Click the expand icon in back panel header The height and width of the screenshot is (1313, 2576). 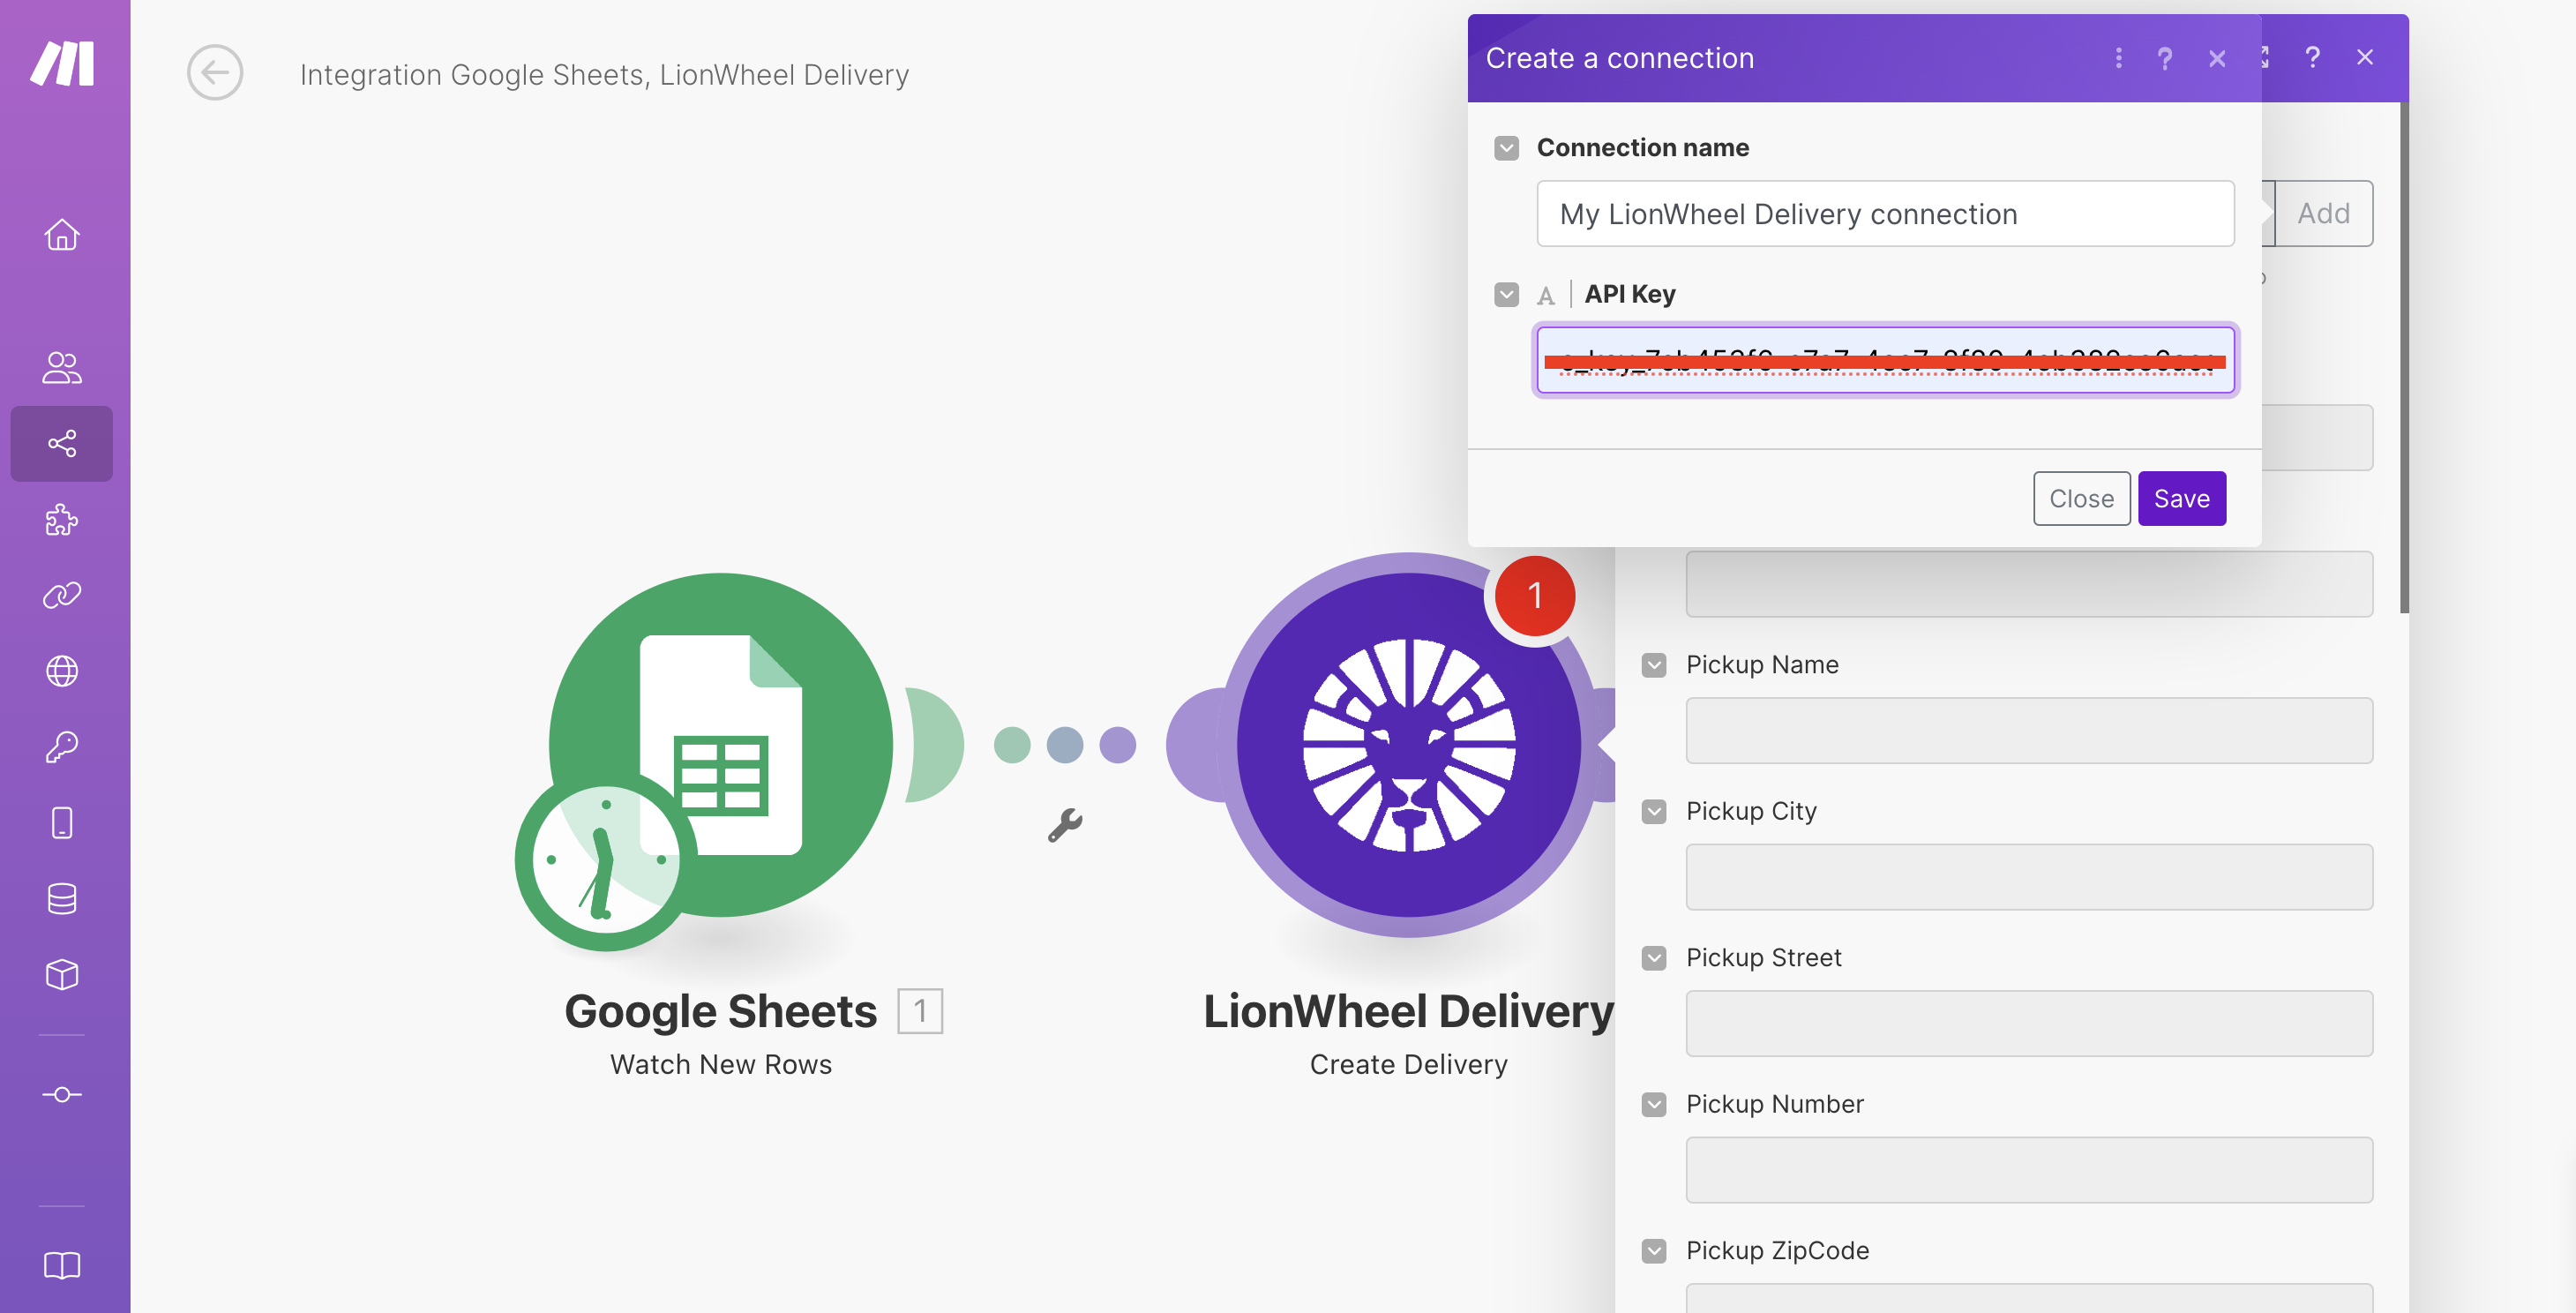click(x=2264, y=57)
